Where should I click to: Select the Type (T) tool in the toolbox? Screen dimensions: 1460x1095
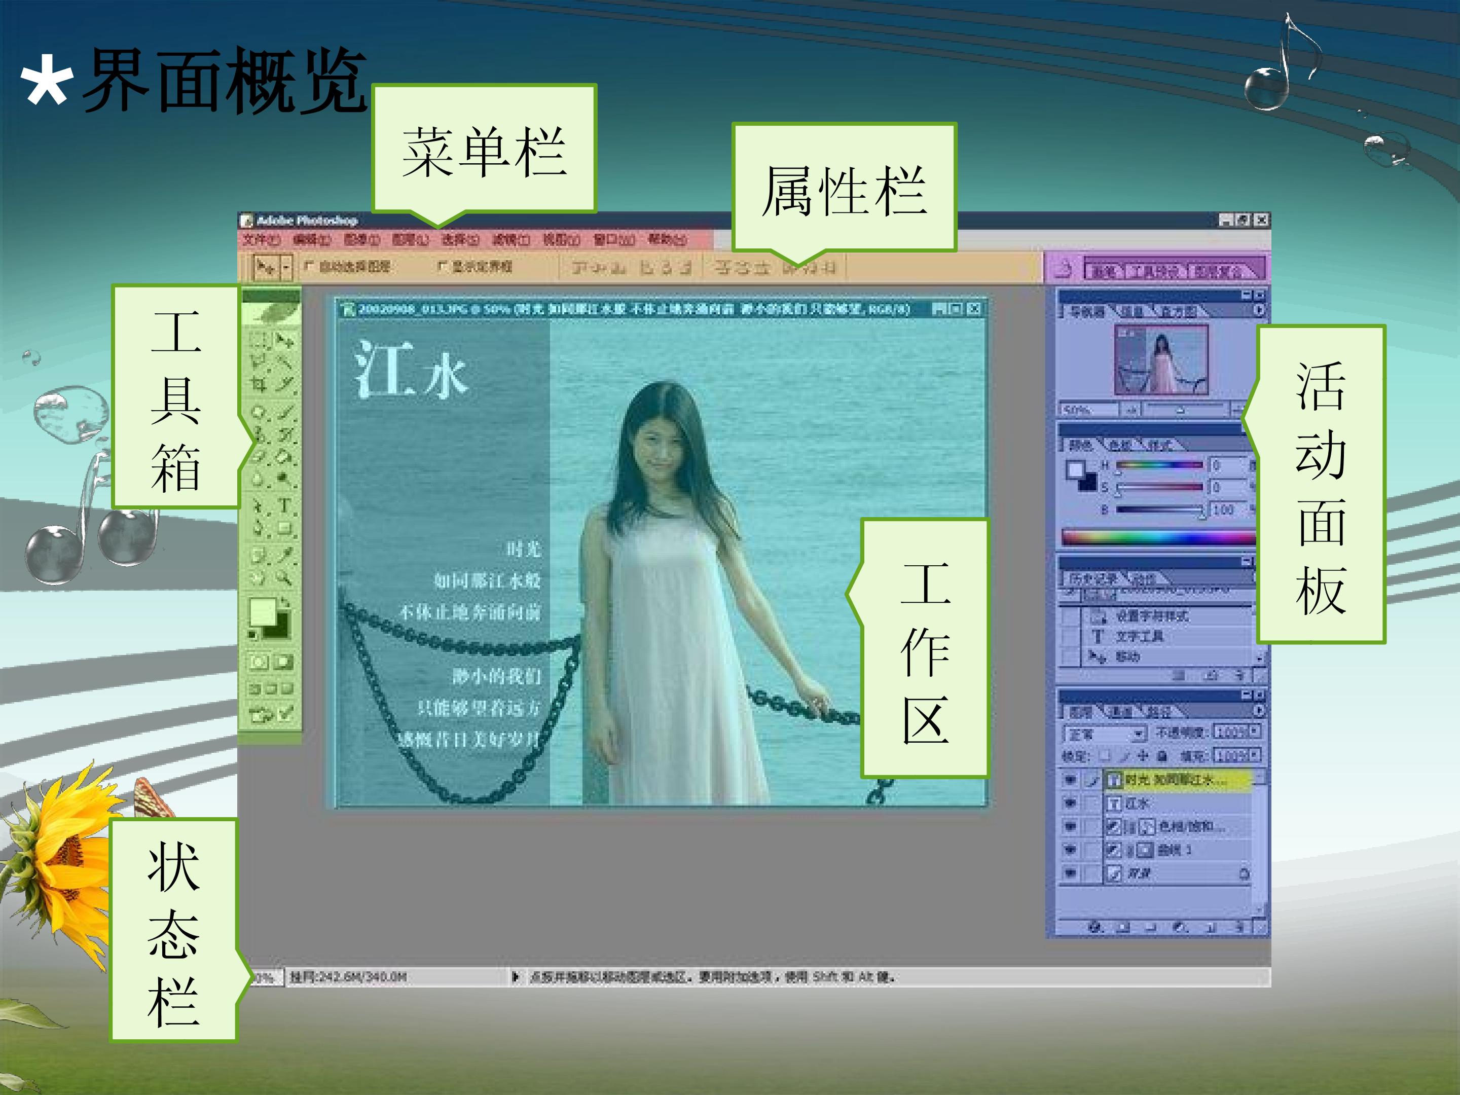click(284, 505)
